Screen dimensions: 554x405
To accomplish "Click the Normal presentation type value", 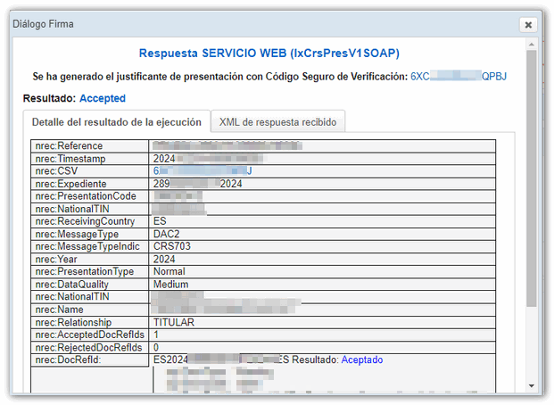I will tap(170, 271).
